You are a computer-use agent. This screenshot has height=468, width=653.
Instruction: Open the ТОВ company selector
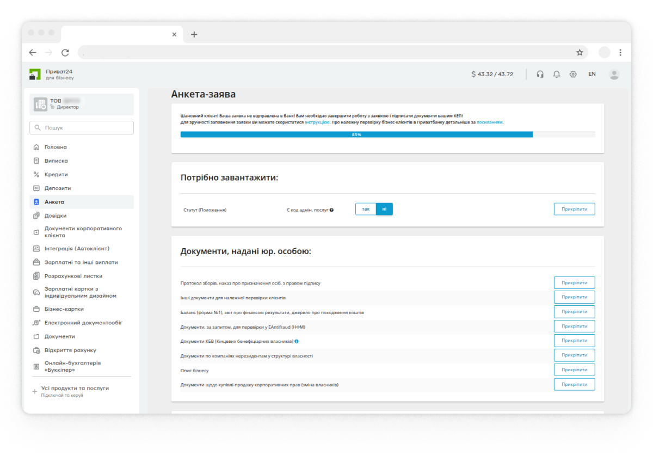tap(82, 104)
